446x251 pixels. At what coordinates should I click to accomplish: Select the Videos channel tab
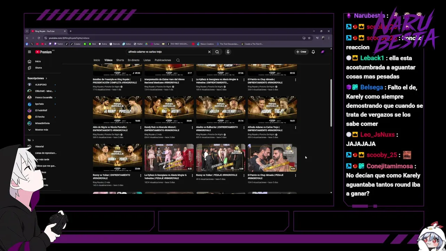point(108,60)
